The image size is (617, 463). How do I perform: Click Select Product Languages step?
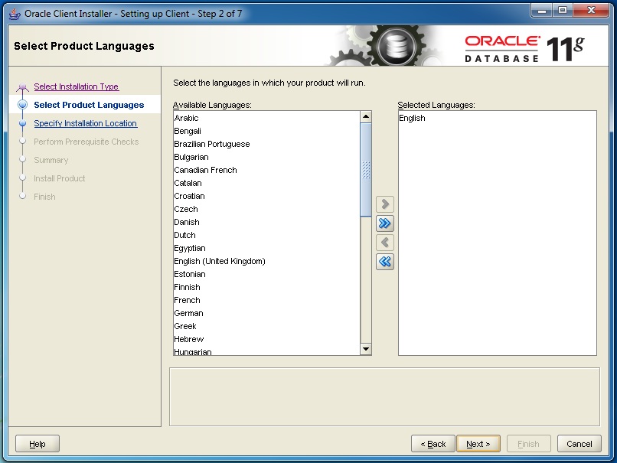(x=89, y=105)
